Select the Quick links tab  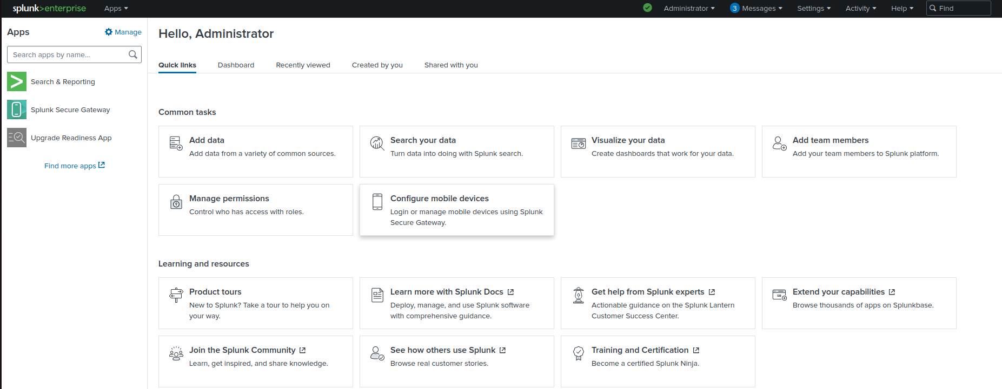[x=177, y=65]
